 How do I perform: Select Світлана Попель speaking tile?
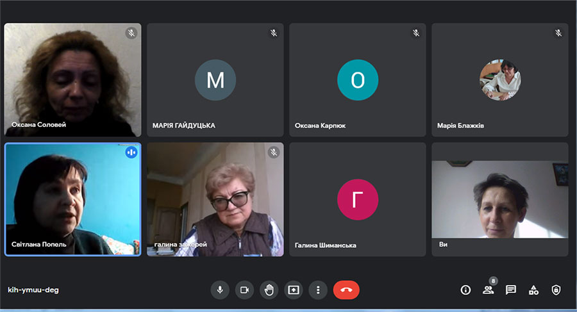coord(72,199)
